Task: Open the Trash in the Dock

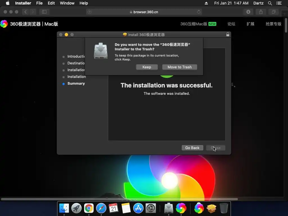Action: point(224,208)
